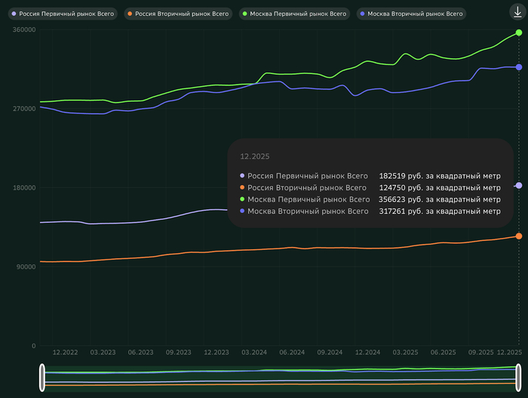Viewport: 528px width, 398px height.
Task: Click inside the mini overview chart below the axis
Action: click(281, 378)
